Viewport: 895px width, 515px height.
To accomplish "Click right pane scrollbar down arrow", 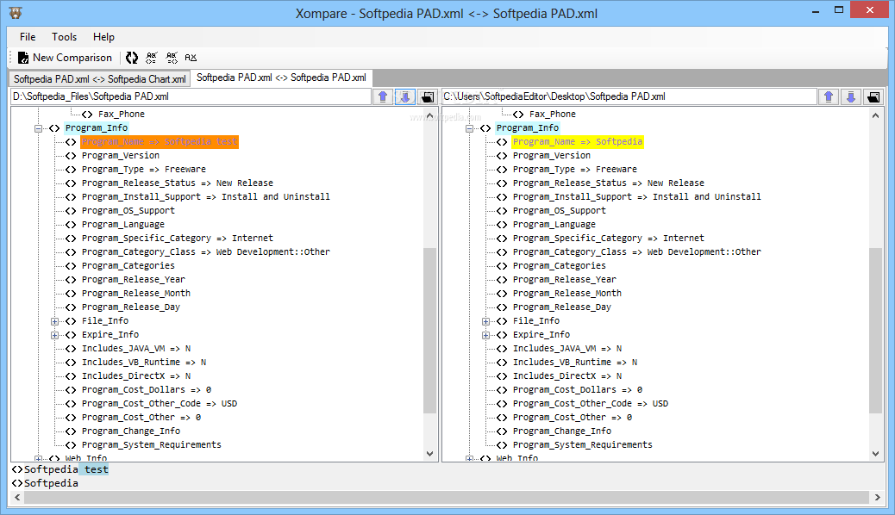I will tap(875, 454).
